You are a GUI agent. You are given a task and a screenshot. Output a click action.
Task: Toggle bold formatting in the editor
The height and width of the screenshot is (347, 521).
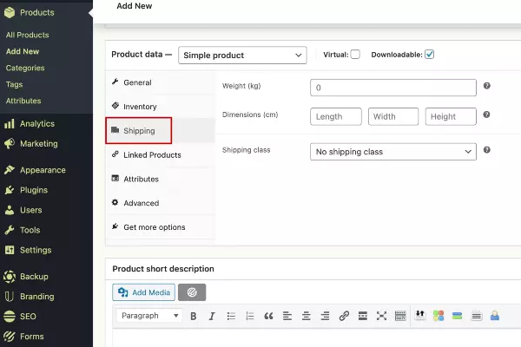(x=194, y=317)
